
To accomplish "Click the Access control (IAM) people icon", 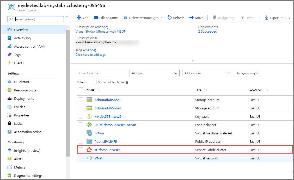I will [x=10, y=46].
